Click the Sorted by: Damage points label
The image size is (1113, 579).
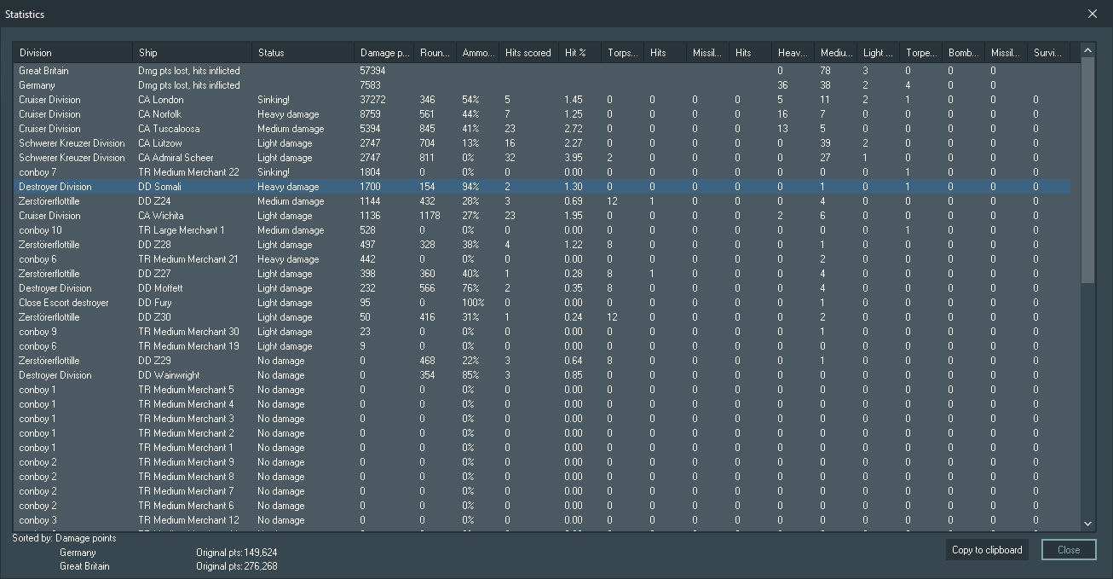(64, 538)
